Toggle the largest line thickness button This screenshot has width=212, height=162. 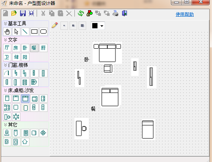point(82,26)
